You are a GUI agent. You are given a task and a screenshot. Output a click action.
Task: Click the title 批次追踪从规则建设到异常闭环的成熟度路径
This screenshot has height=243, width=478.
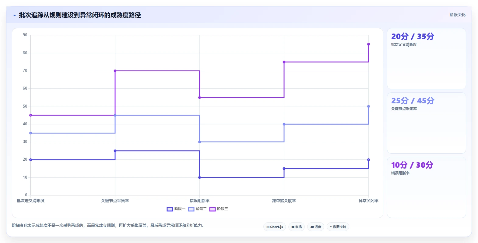[x=80, y=15]
